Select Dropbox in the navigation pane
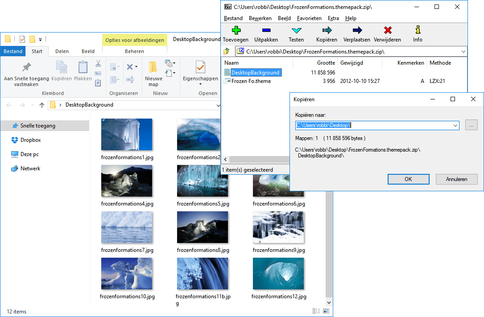The image size is (484, 317). click(x=30, y=140)
